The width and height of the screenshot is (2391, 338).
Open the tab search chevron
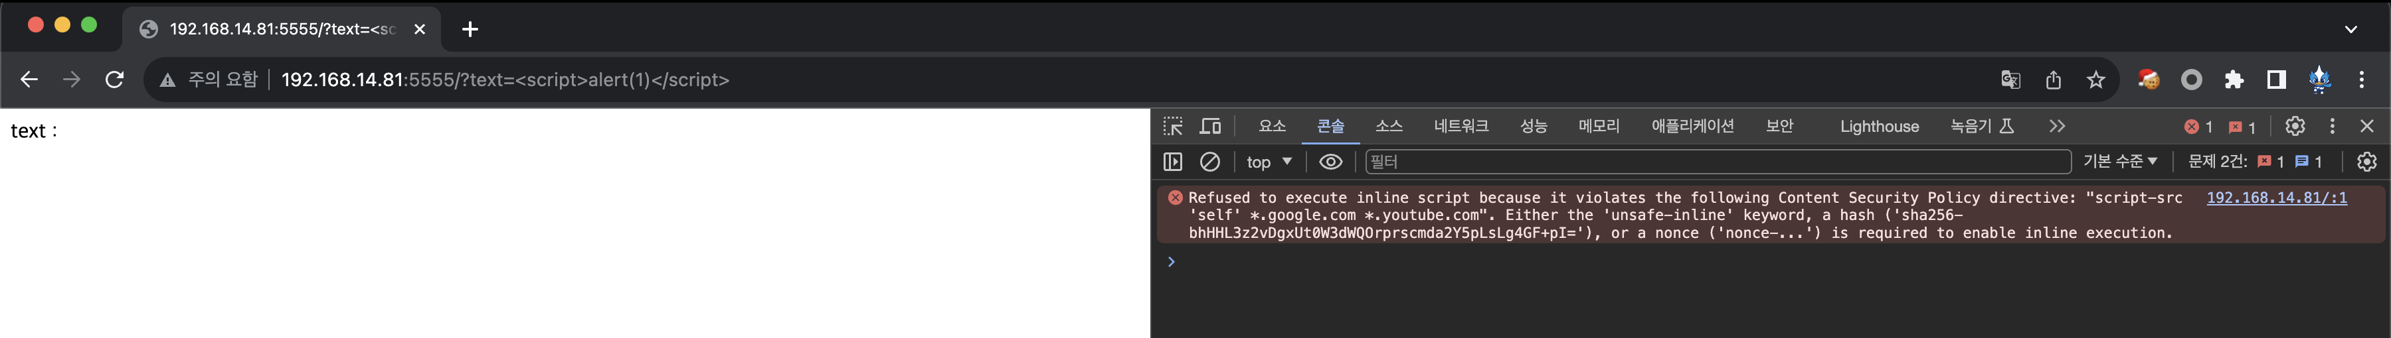pyautogui.click(x=2350, y=28)
